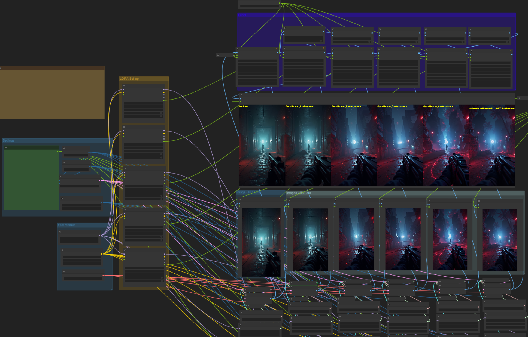The width and height of the screenshot is (528, 337).
Task: Collapse the top node in Flux Models
Action: [60, 232]
